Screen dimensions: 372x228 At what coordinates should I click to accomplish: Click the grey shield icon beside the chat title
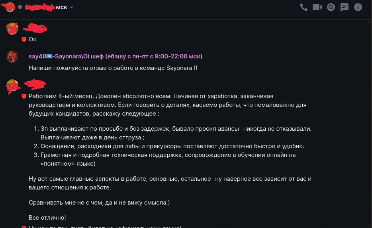pos(20,7)
